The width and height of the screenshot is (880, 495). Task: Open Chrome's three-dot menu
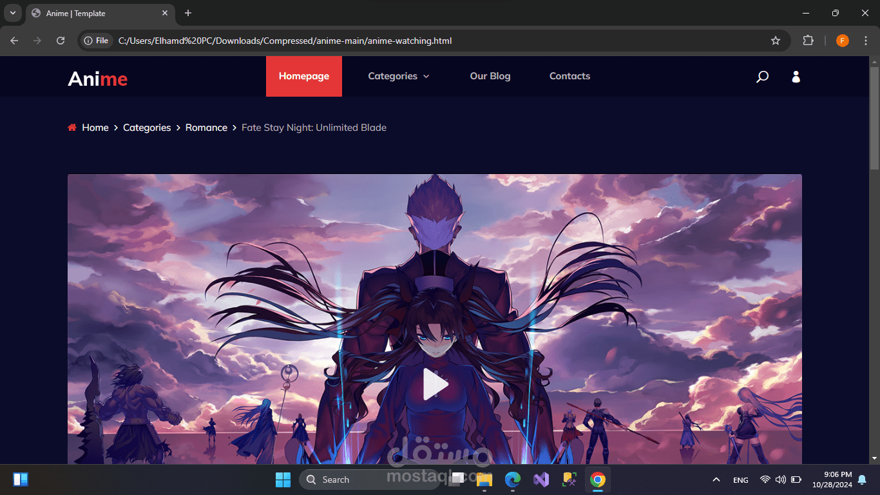[x=866, y=41]
